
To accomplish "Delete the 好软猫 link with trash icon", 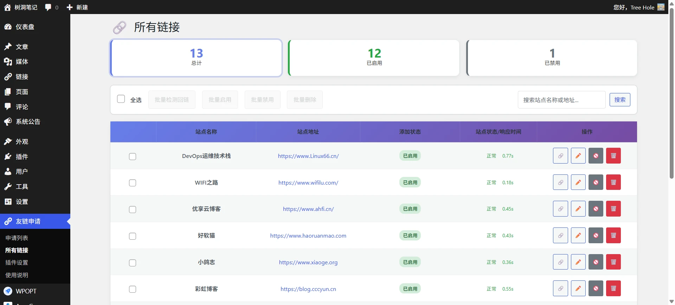I will [x=613, y=236].
